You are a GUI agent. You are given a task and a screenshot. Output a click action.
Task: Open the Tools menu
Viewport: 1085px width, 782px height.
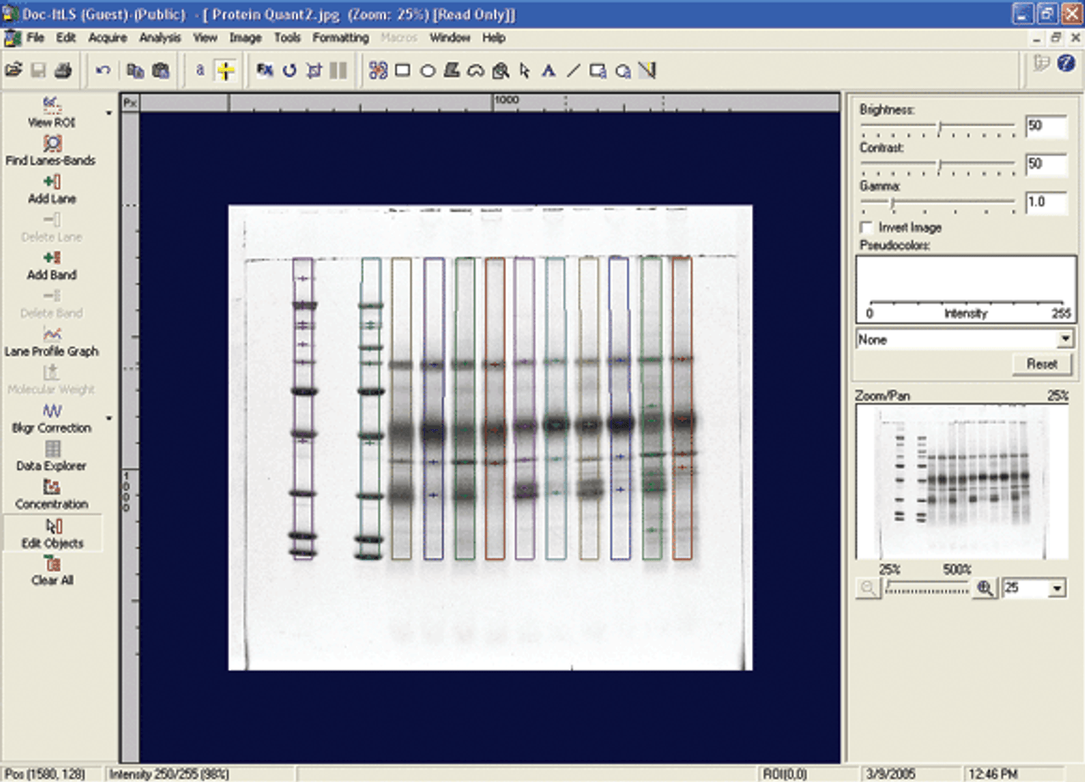[287, 37]
